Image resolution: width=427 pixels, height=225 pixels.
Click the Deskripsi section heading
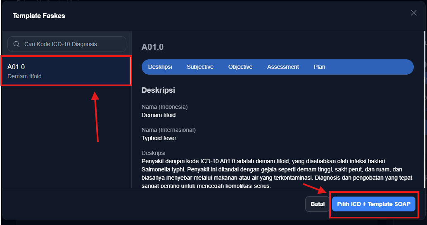[x=158, y=90]
